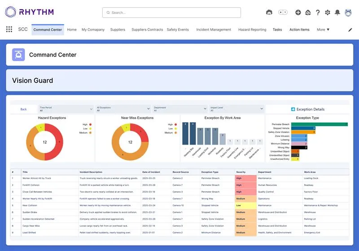The width and height of the screenshot is (359, 251).
Task: Open the Impact Level filter dropdown
Action: tap(236, 109)
